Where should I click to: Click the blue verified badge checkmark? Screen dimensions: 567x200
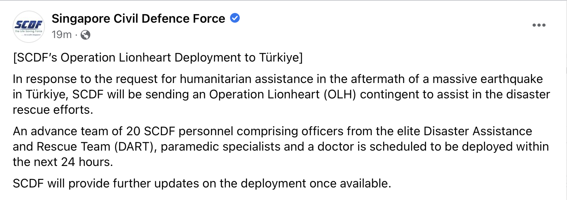(x=234, y=18)
